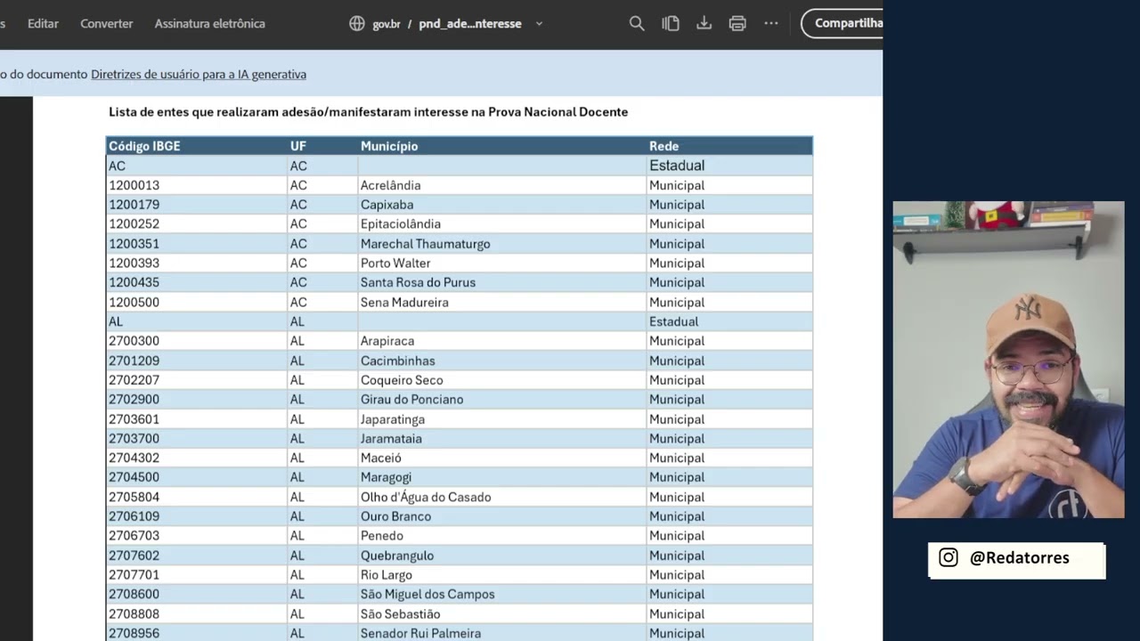1140x641 pixels.
Task: Click the pages panel icon
Action: [x=671, y=24]
